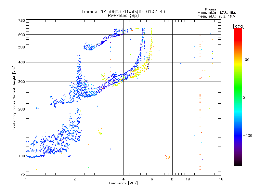Click the colorbar label '0'

(x=244, y=98)
